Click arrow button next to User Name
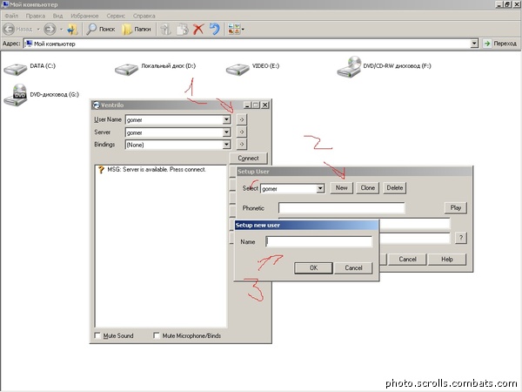This screenshot has width=522, height=392. [x=242, y=119]
